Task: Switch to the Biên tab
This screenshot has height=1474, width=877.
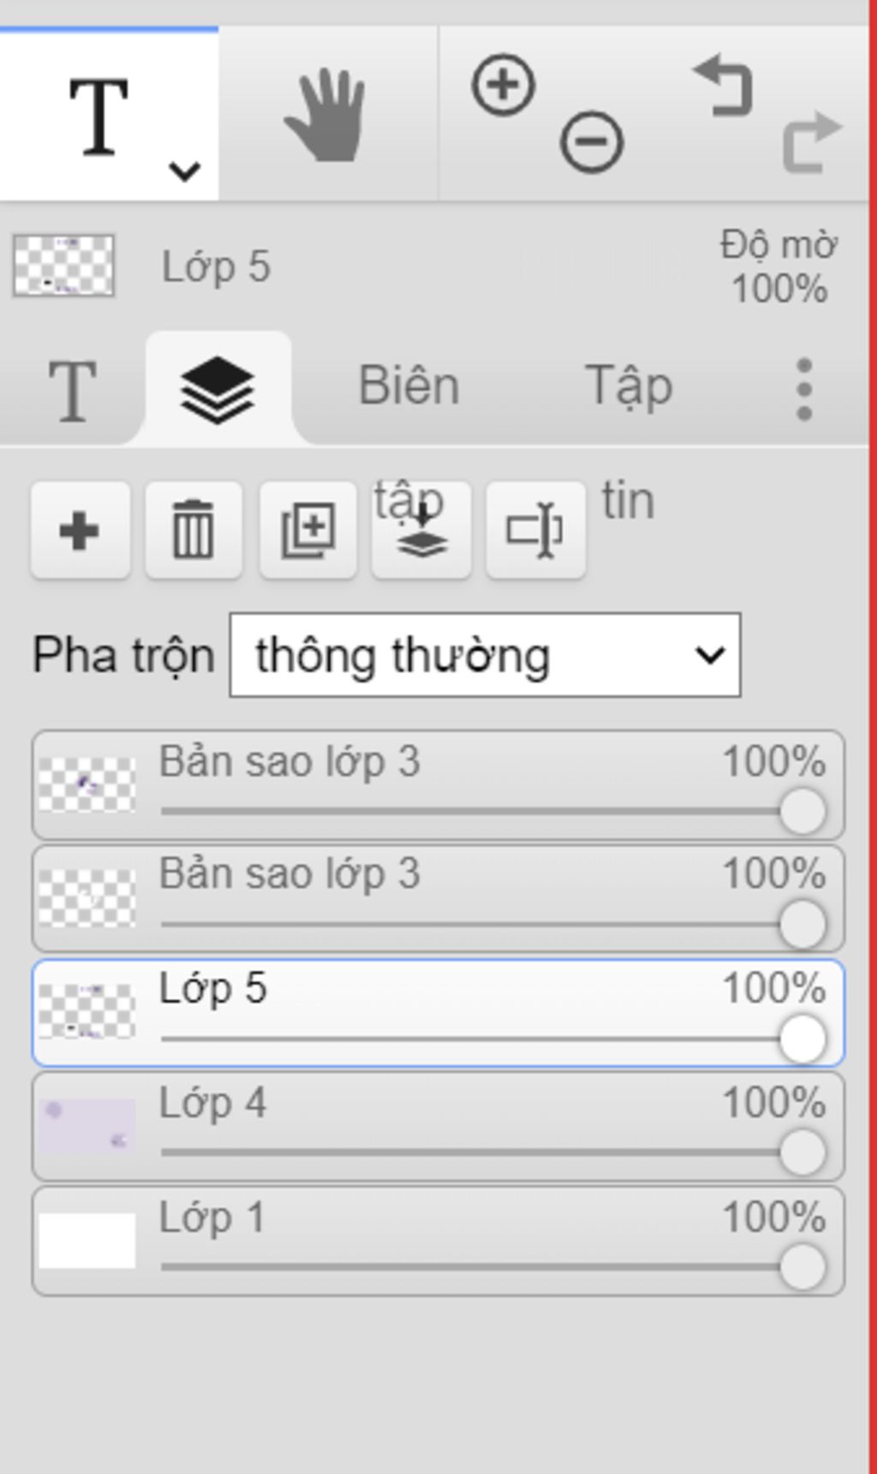Action: tap(409, 386)
